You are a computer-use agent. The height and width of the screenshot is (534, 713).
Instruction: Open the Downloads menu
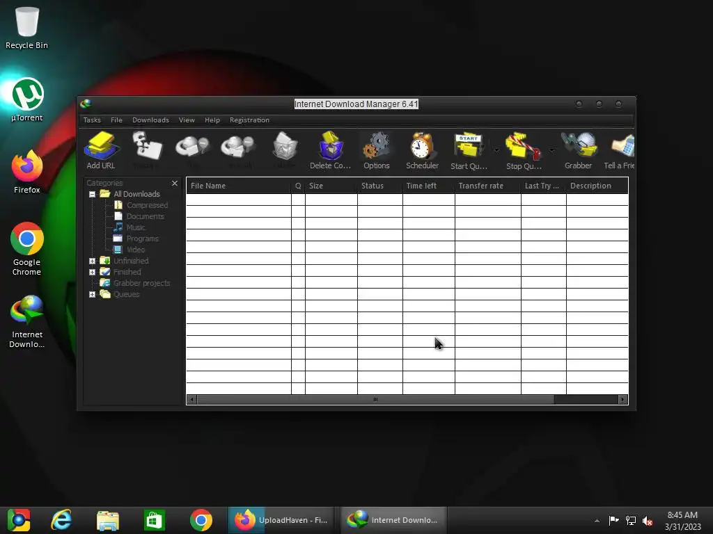pyautogui.click(x=150, y=120)
